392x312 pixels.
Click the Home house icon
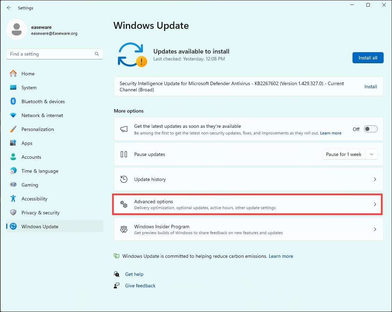[13, 74]
